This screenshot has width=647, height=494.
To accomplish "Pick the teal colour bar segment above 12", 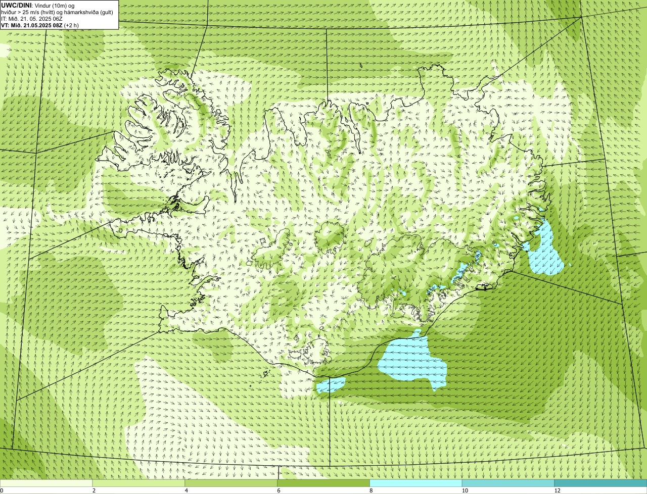I will pos(600,483).
